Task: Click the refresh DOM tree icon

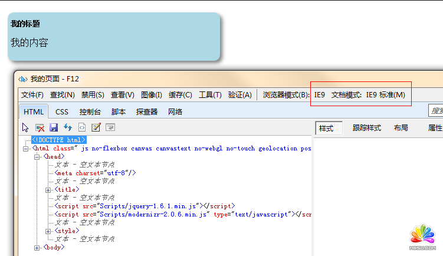Action: pyautogui.click(x=68, y=127)
